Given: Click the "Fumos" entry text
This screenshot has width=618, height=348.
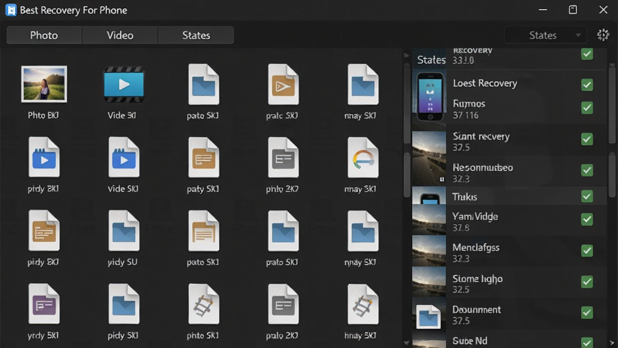Looking at the screenshot, I should [469, 104].
